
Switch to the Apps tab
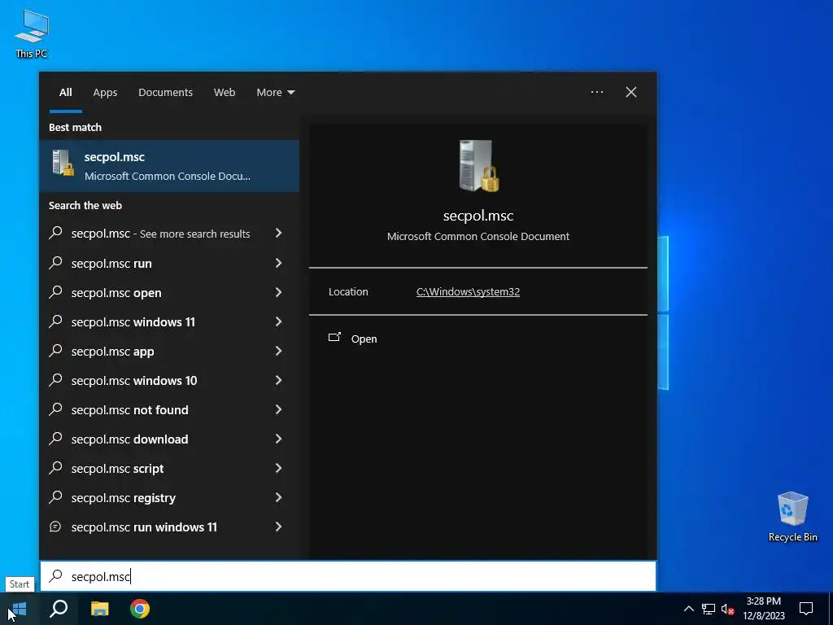[x=105, y=93]
